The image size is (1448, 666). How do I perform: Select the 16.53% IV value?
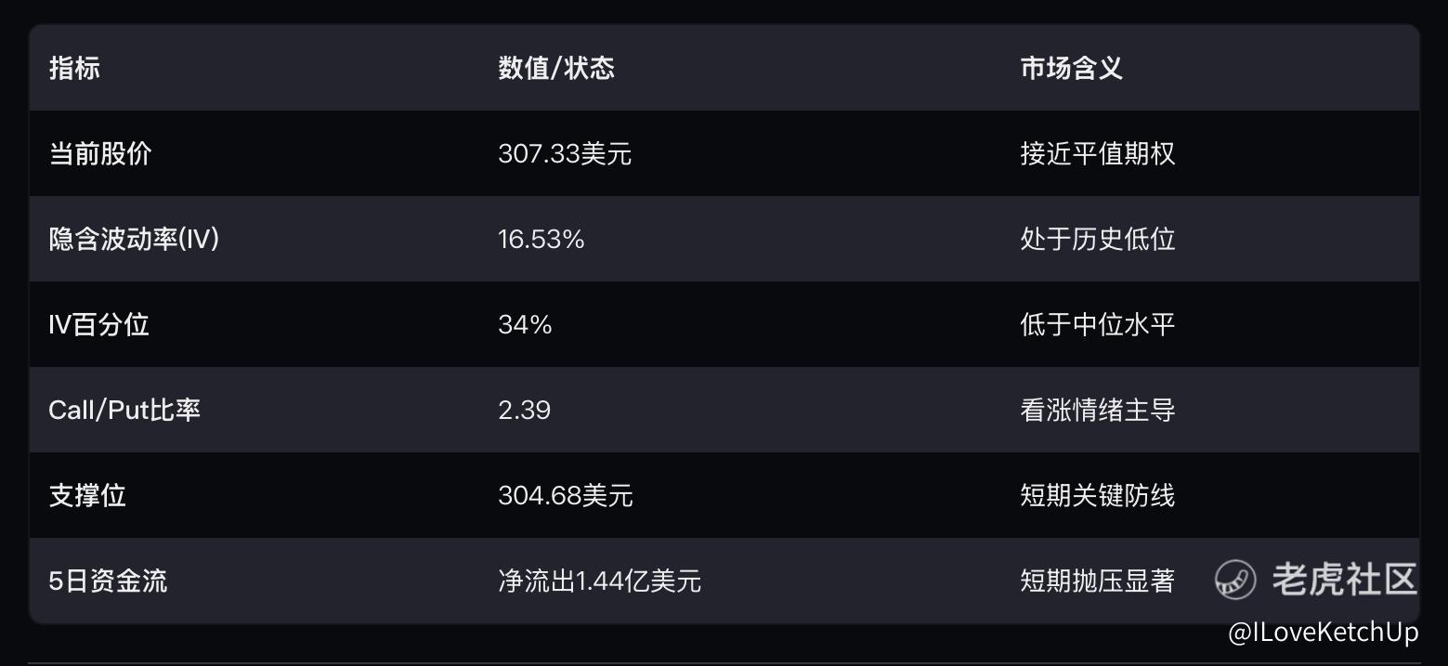(x=541, y=239)
